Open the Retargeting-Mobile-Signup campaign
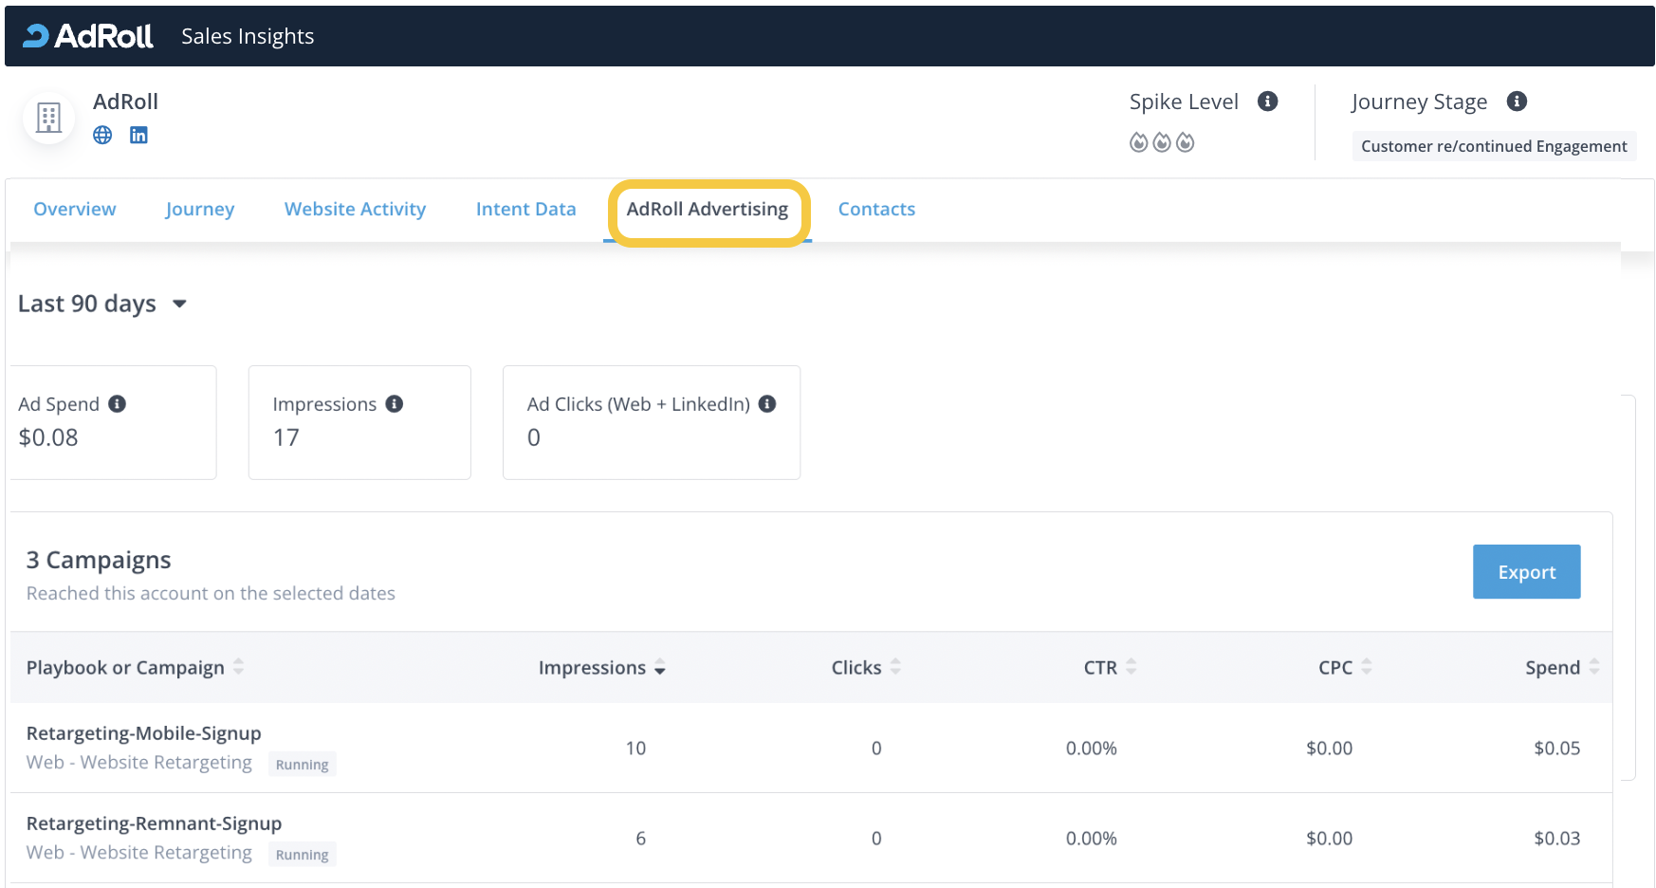This screenshot has height=888, width=1656. pyautogui.click(x=144, y=733)
